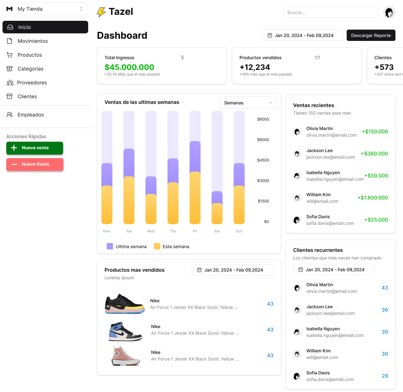The height and width of the screenshot is (392, 403).
Task: Click the Tazel lightning bolt logo
Action: point(101,12)
